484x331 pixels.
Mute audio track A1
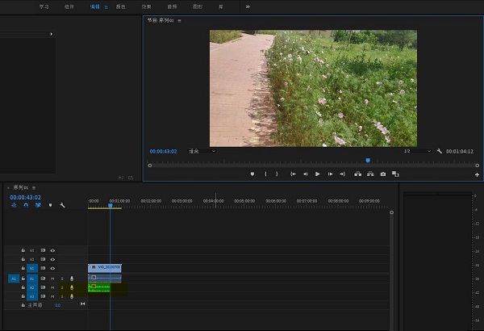tap(52, 278)
